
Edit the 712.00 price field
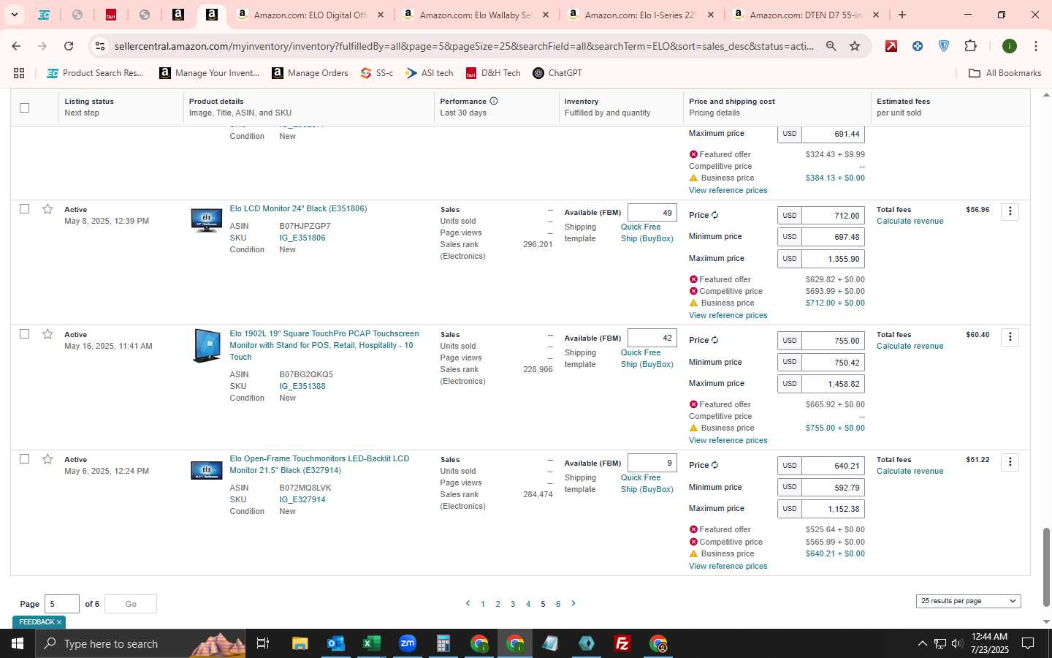pos(834,216)
